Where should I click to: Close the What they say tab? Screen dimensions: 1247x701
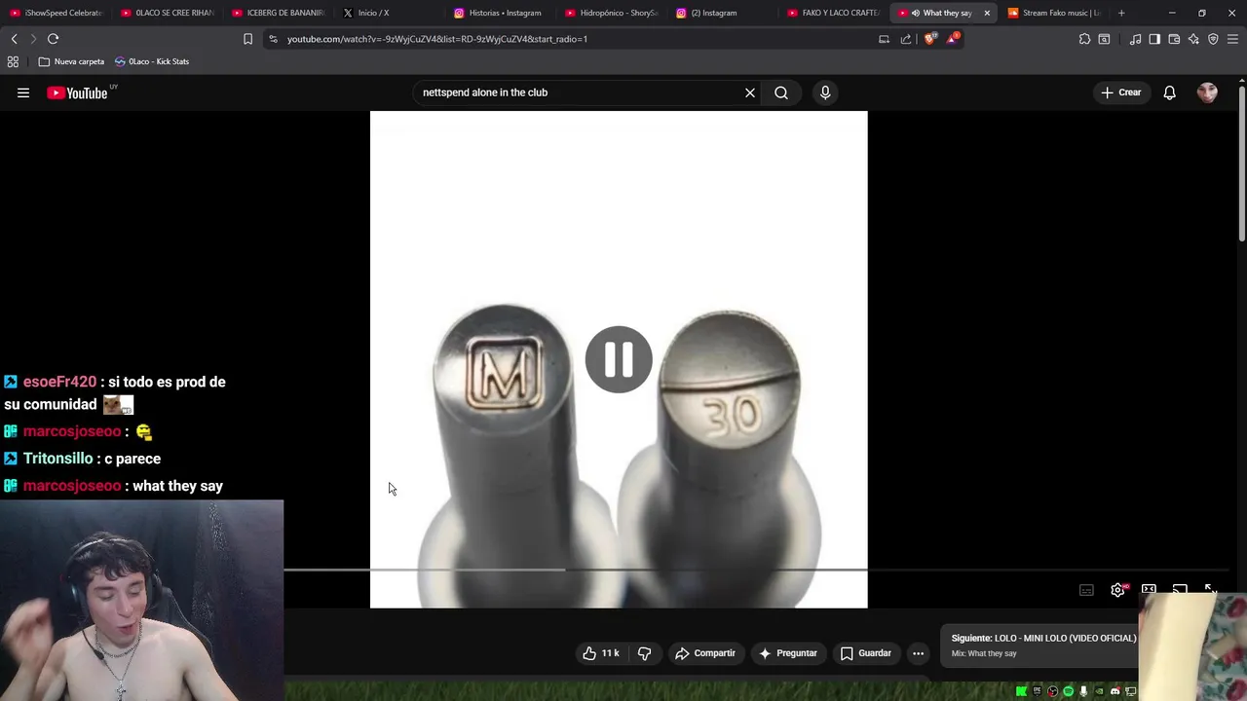pos(987,13)
